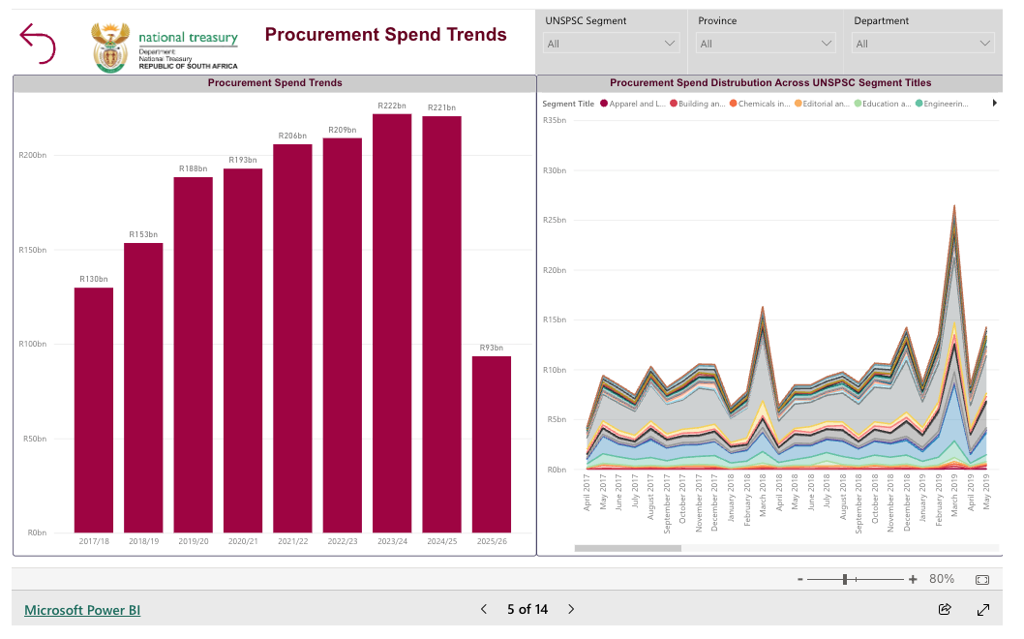
Task: Select the 2023/24 bar in the chart
Action: tap(392, 322)
